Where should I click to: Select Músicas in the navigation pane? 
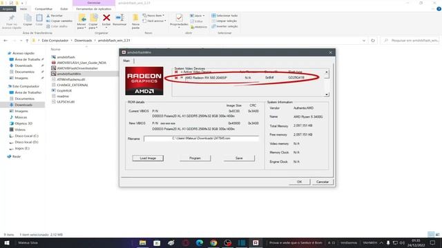click(x=21, y=117)
